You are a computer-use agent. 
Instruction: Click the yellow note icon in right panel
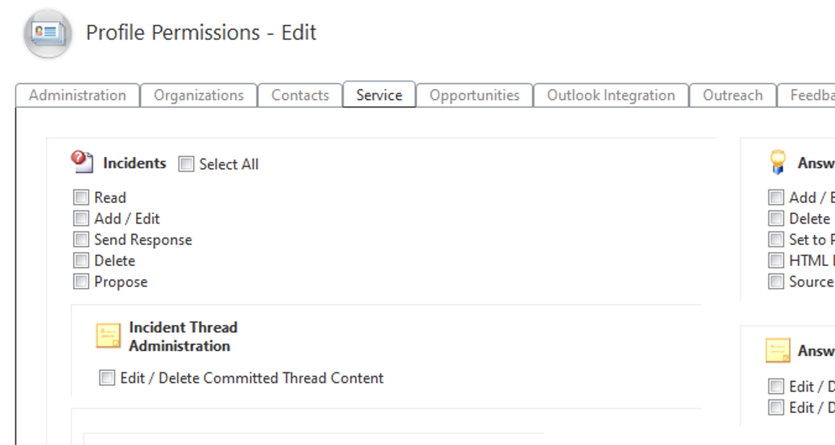click(x=777, y=350)
